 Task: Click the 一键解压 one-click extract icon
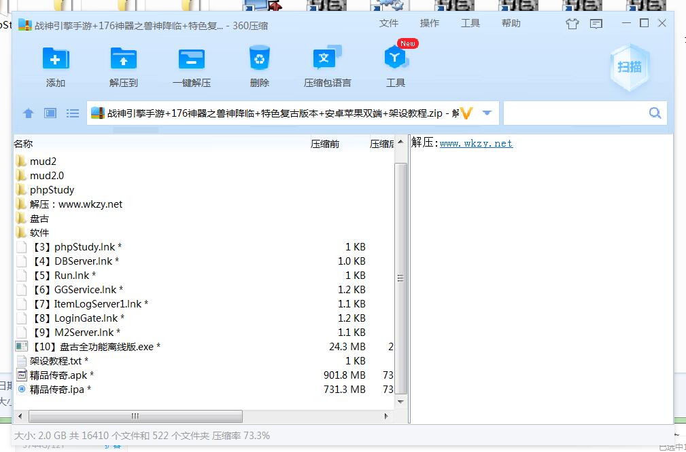[x=192, y=60]
